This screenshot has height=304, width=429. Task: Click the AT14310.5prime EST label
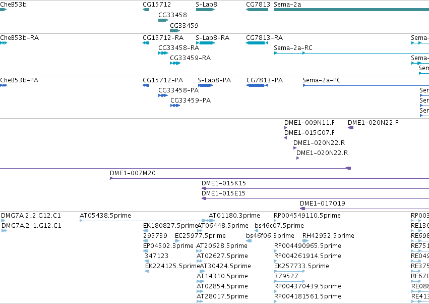[222, 277]
